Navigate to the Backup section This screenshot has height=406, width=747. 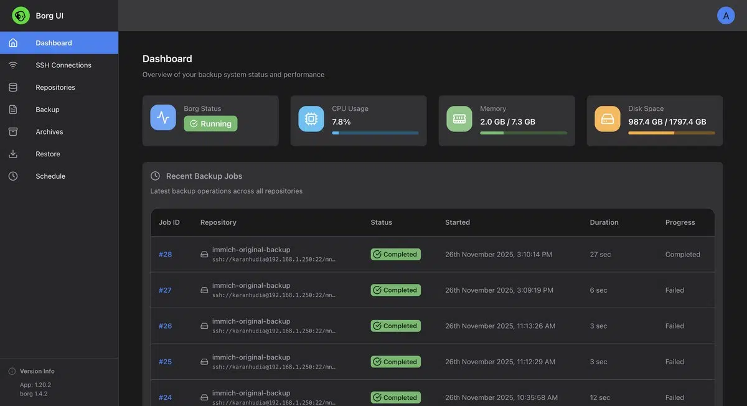(x=47, y=110)
